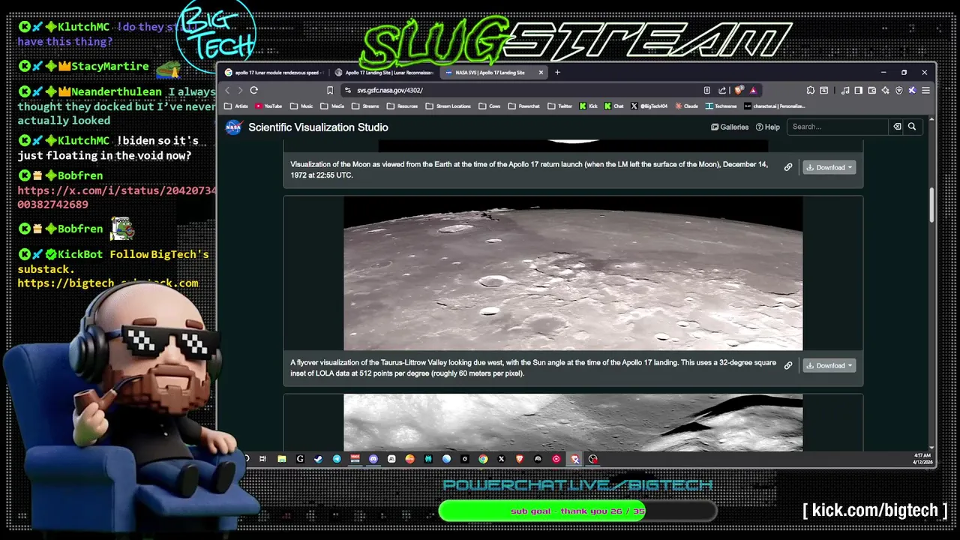960x540 pixels.
Task: Open the Kick bookmark
Action: tap(589, 106)
